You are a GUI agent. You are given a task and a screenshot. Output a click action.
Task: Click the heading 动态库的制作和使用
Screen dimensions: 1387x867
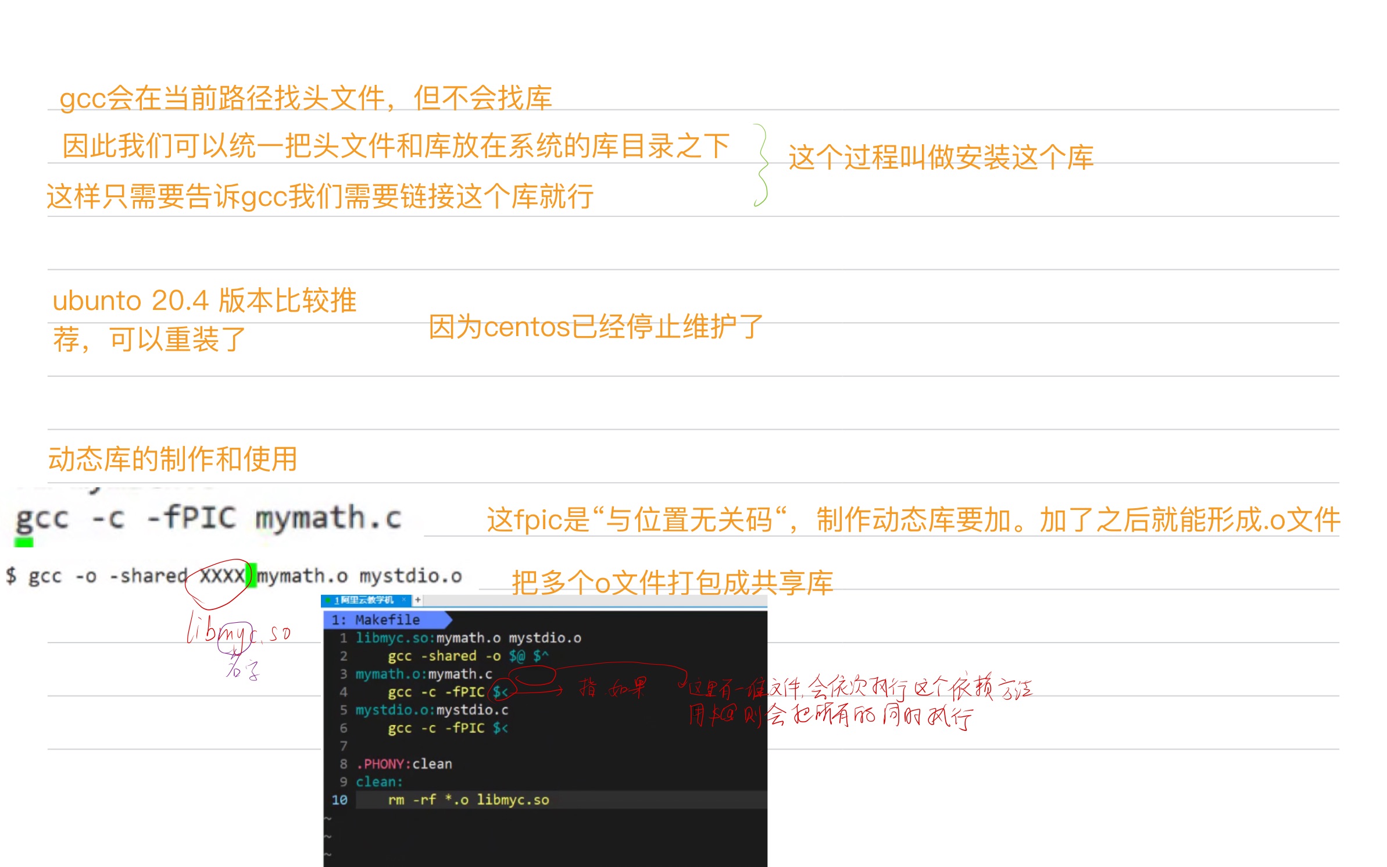click(173, 459)
